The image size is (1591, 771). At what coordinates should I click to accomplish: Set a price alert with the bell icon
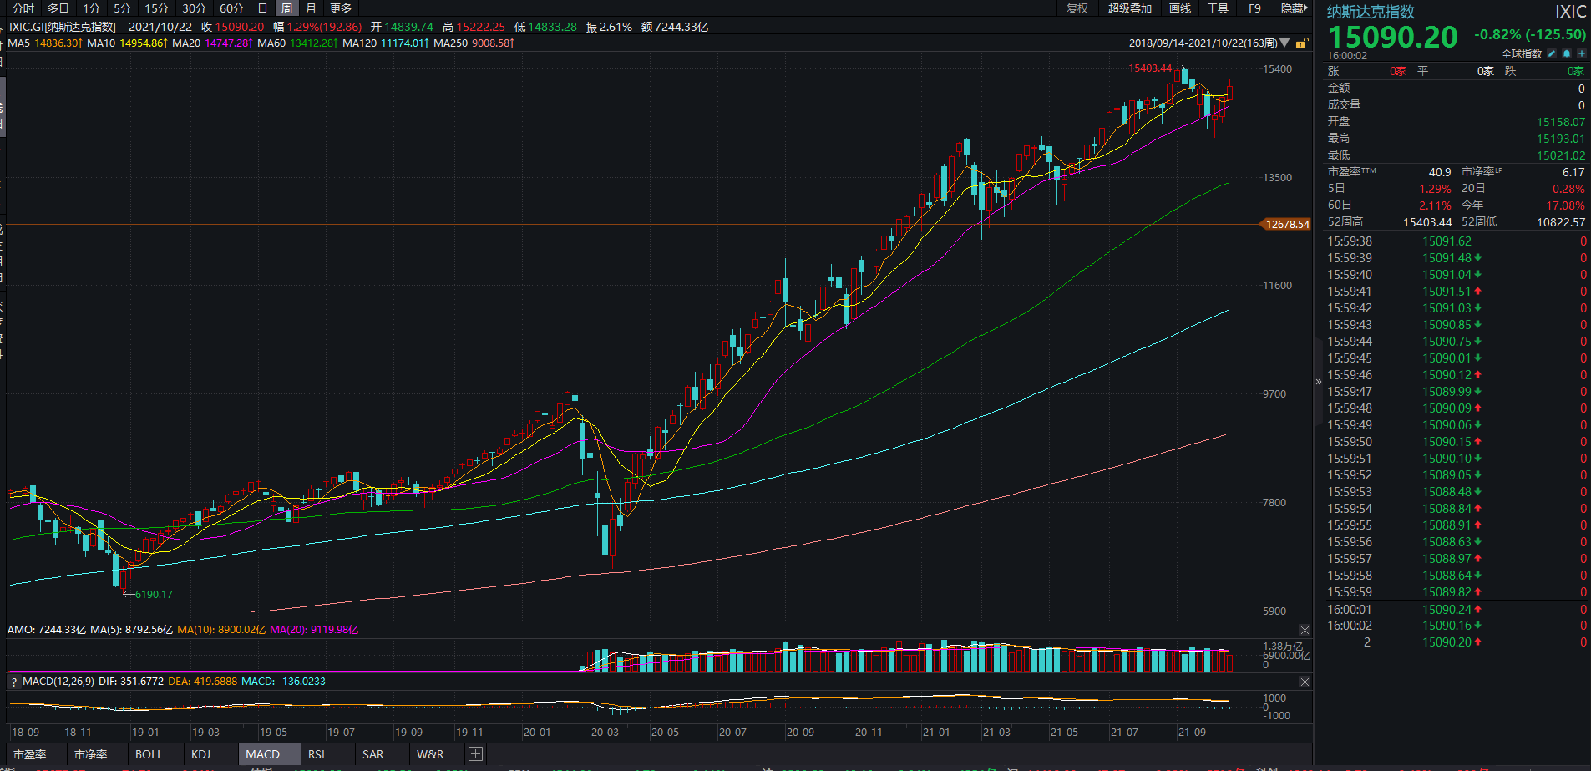click(1567, 53)
